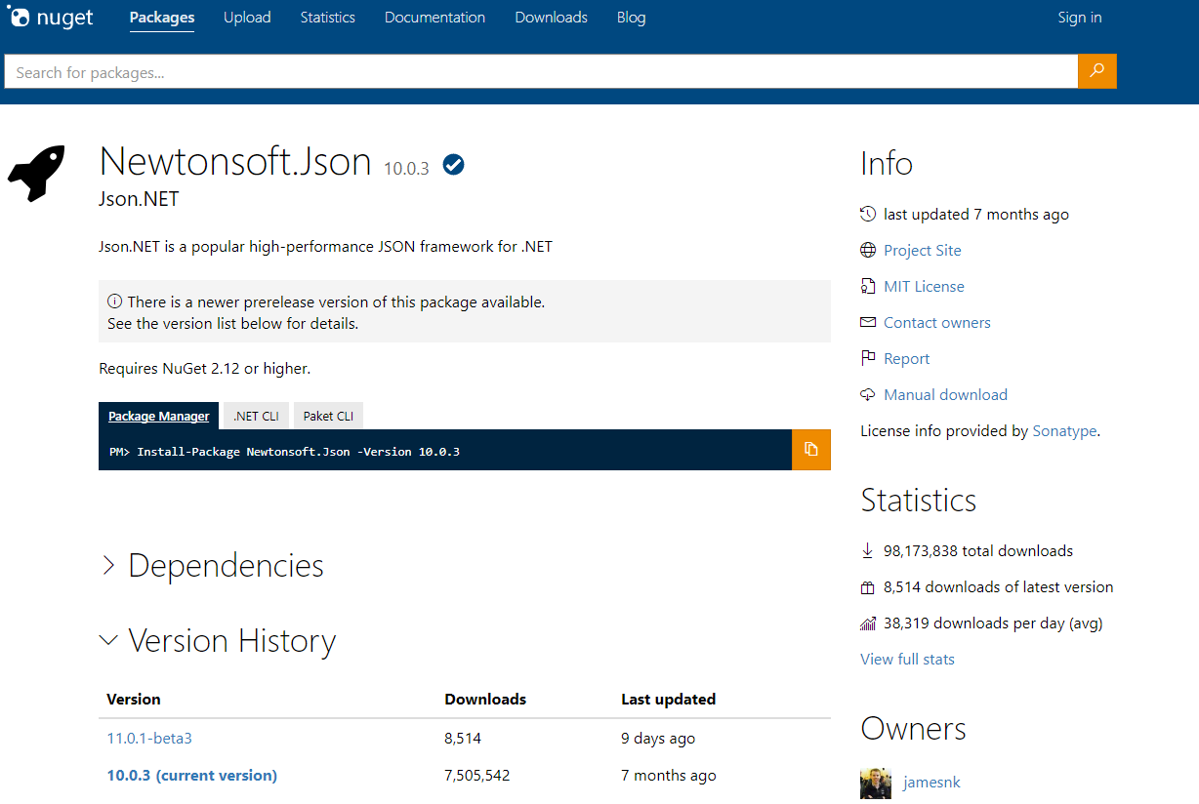Click the chart icon beside downloads per day
Screen dimensions: 1199x804
[868, 623]
